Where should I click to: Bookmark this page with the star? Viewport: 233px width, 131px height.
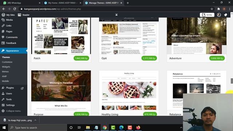(212, 9)
